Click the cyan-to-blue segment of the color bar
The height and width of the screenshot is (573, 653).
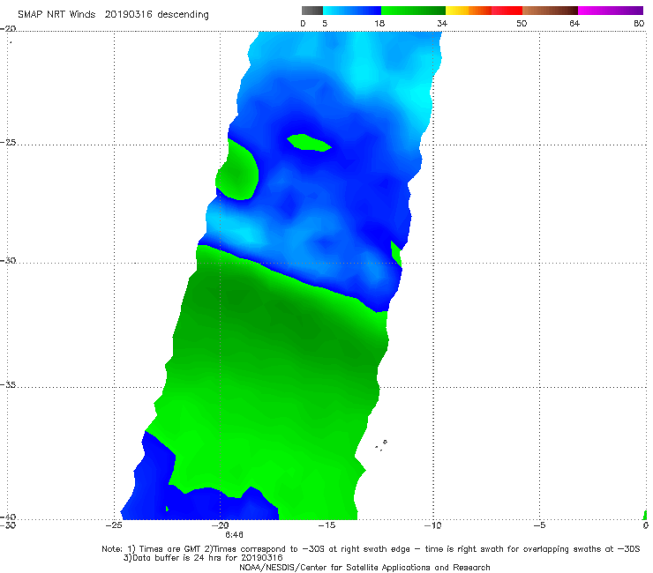tap(352, 11)
